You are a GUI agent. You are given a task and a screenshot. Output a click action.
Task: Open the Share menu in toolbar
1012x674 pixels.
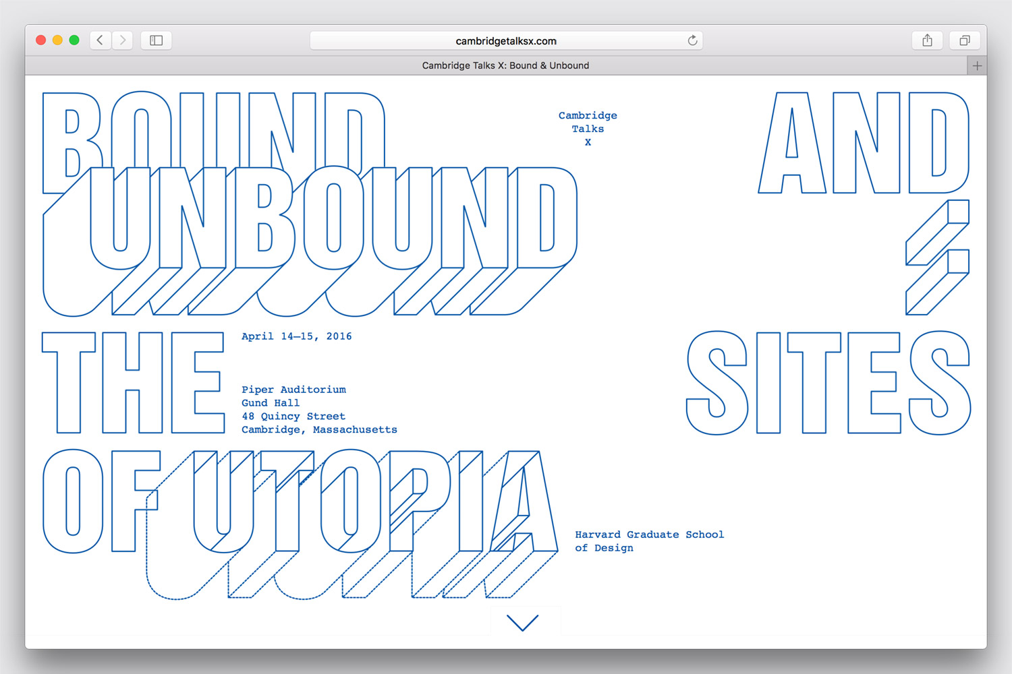pos(927,40)
